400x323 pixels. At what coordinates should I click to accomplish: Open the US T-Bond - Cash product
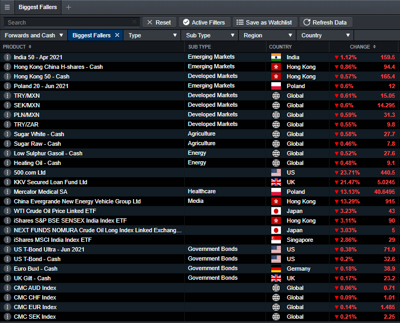(x=37, y=259)
